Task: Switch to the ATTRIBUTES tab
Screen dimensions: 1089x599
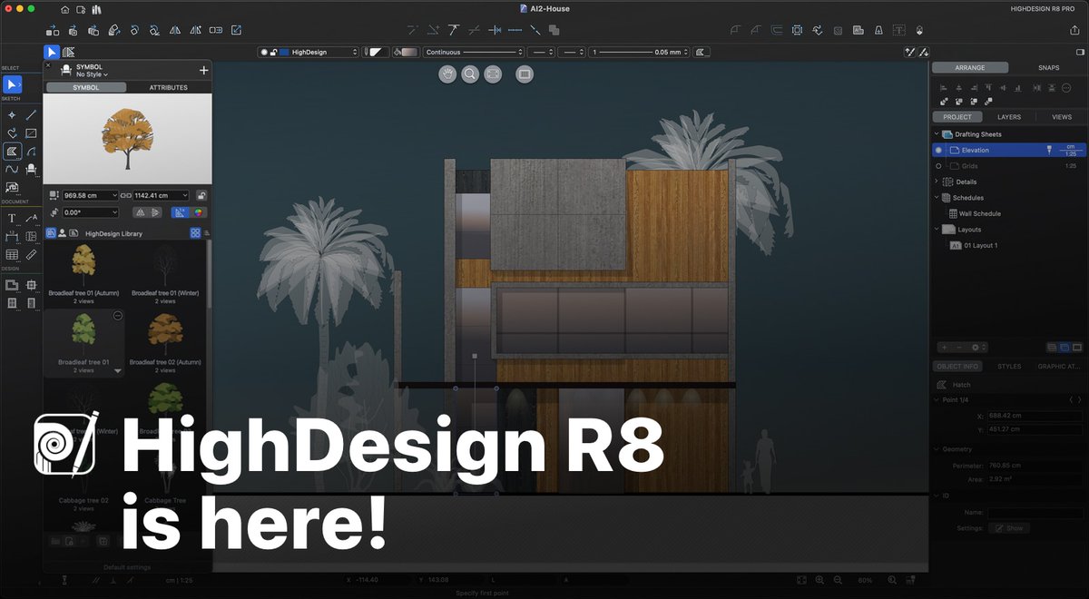Action: coord(168,88)
